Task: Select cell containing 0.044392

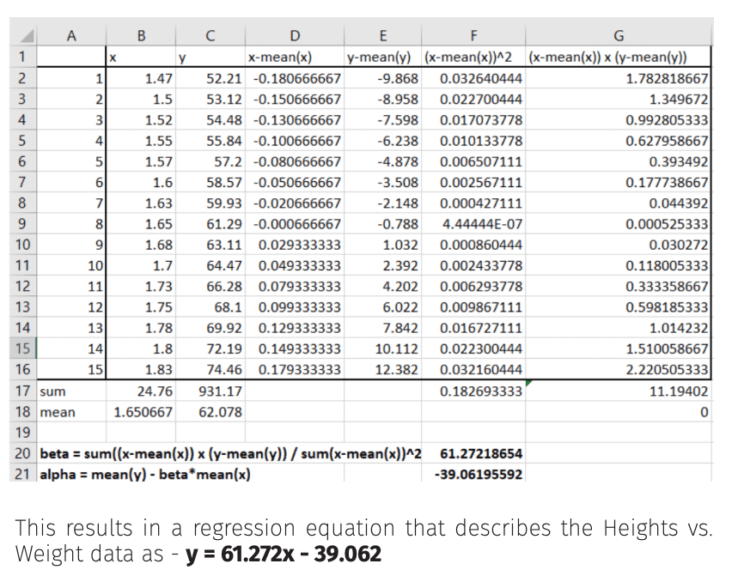Action: pyautogui.click(x=619, y=203)
